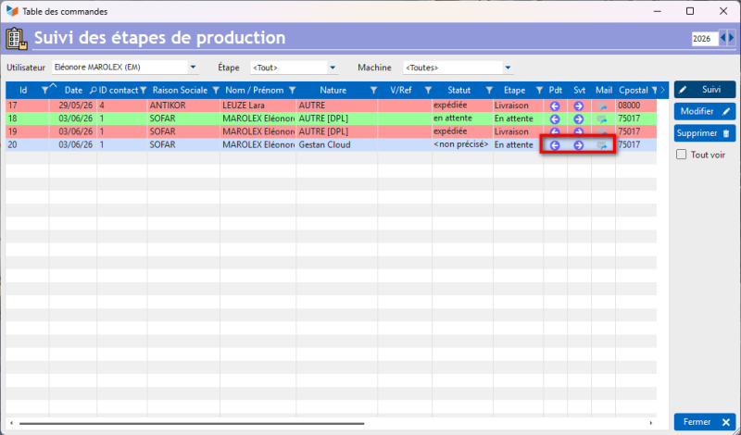Viewport: 741px width, 435px height.
Task: Sort by the Pdt column header
Action: click(555, 90)
